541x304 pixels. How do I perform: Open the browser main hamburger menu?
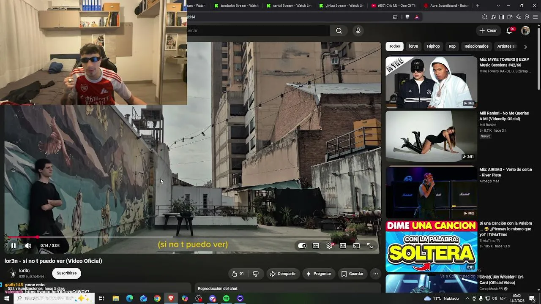(x=536, y=17)
